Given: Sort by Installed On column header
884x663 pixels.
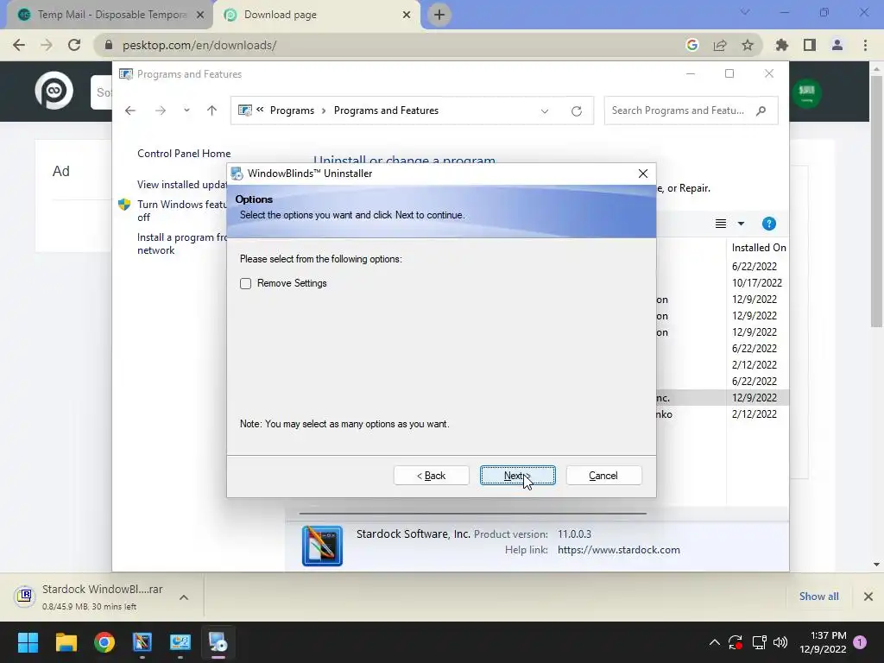Looking at the screenshot, I should (x=758, y=248).
